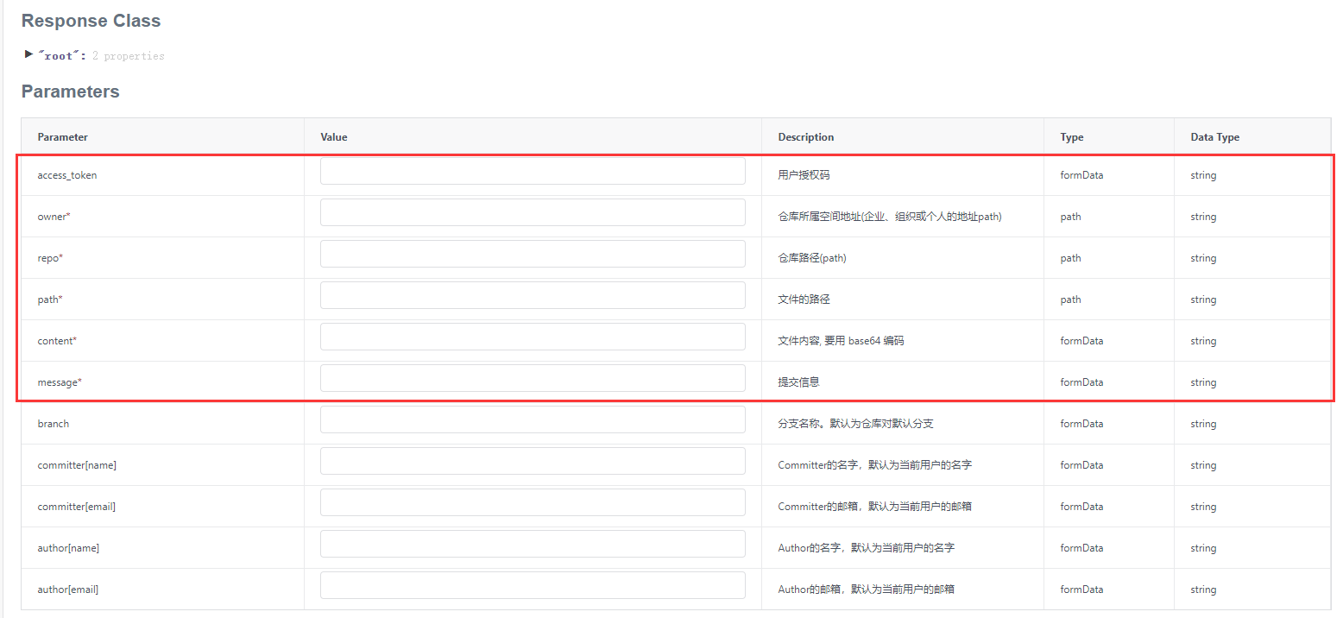Select the "author[name]" parameter label

click(x=68, y=548)
